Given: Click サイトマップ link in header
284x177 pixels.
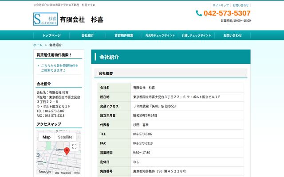Looking at the screenshot, I should coord(221,5).
